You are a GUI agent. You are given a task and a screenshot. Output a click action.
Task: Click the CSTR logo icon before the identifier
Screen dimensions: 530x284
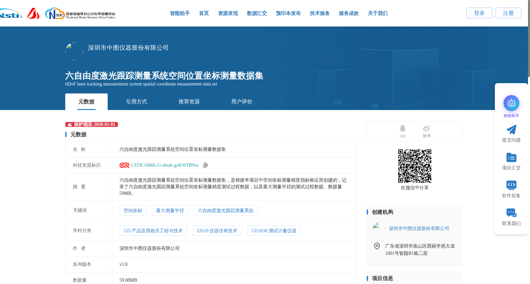[124, 165]
